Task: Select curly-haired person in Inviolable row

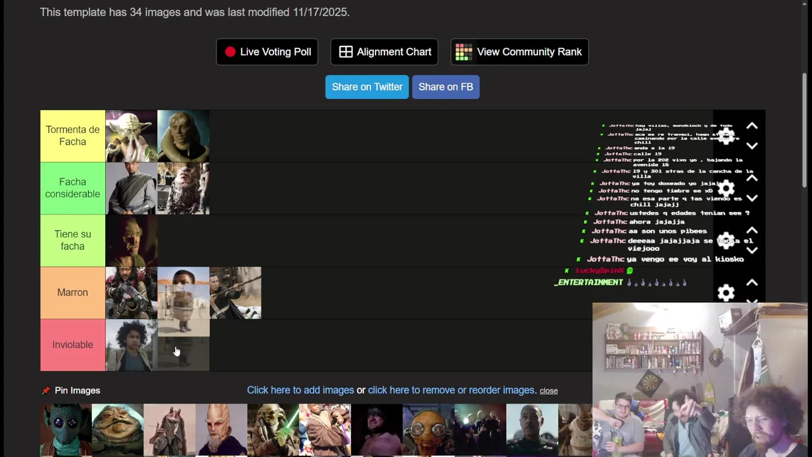Action: [131, 345]
